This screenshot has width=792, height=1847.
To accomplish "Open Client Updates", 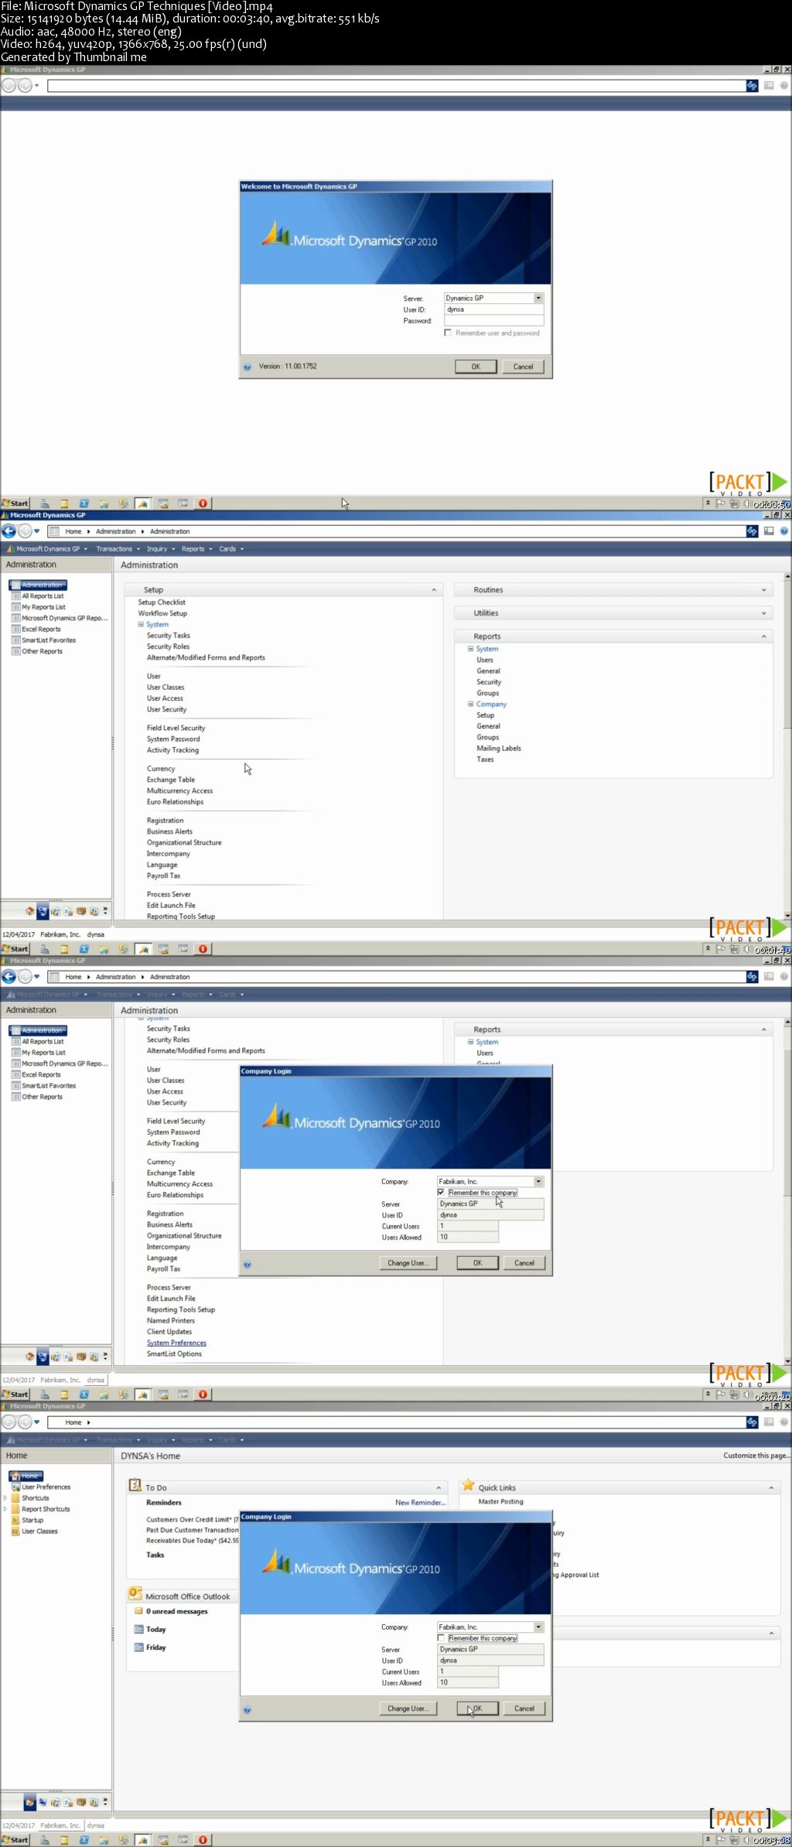I will tap(169, 1332).
